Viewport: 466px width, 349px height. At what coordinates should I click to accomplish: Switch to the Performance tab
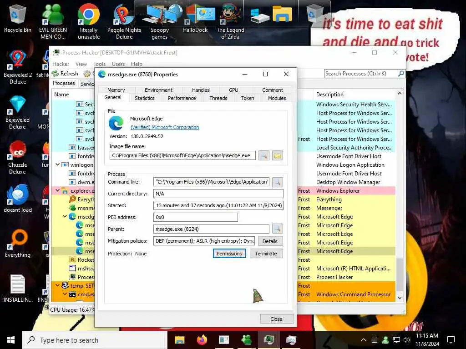click(x=182, y=98)
